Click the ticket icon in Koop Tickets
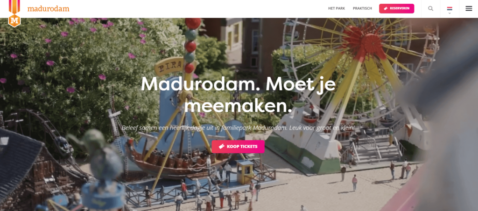Viewport: 478px width, 211px height. (x=222, y=147)
